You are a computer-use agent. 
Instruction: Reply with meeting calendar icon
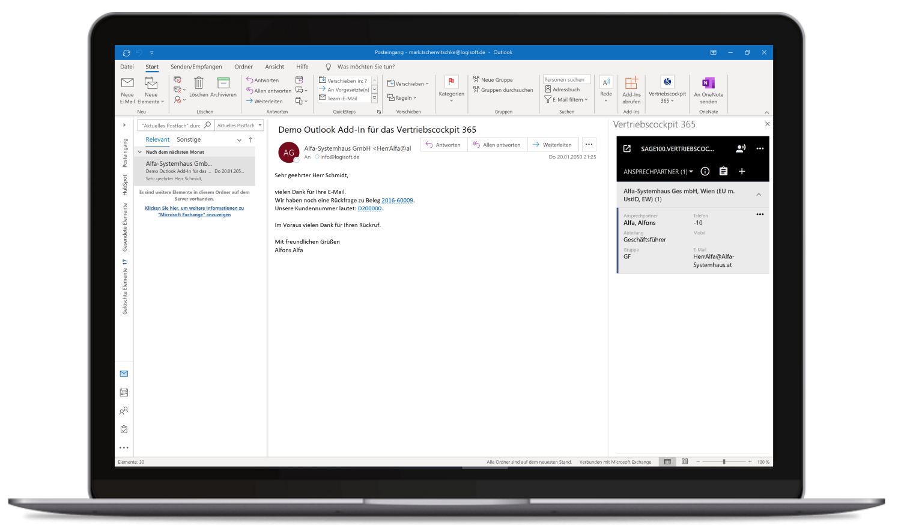coord(299,80)
